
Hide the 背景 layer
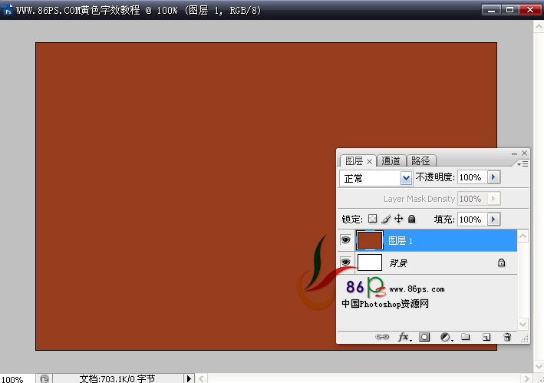345,262
